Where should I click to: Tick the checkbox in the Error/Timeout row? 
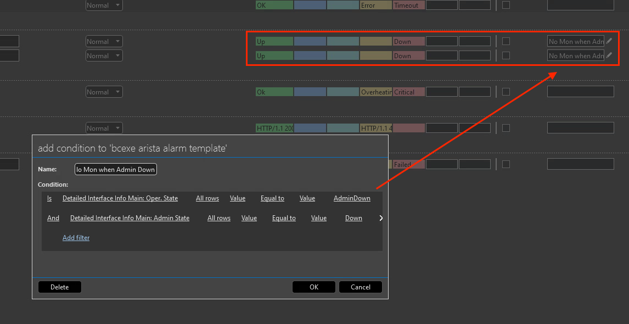coord(506,5)
